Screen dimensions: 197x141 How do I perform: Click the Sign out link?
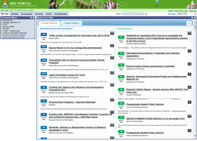(x=193, y=11)
